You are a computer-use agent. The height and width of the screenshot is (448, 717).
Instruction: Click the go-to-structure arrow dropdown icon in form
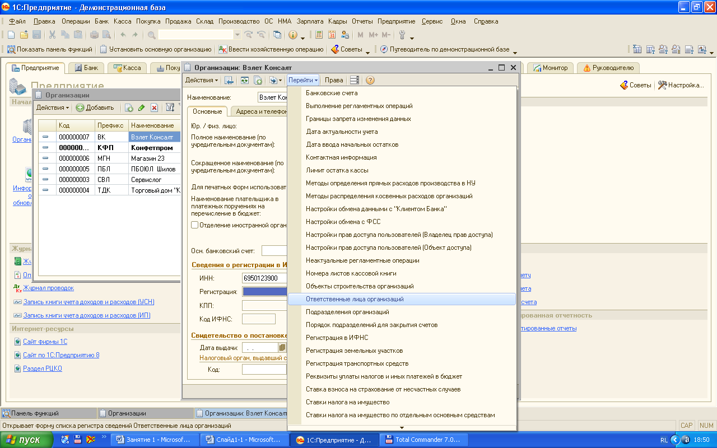coord(276,80)
